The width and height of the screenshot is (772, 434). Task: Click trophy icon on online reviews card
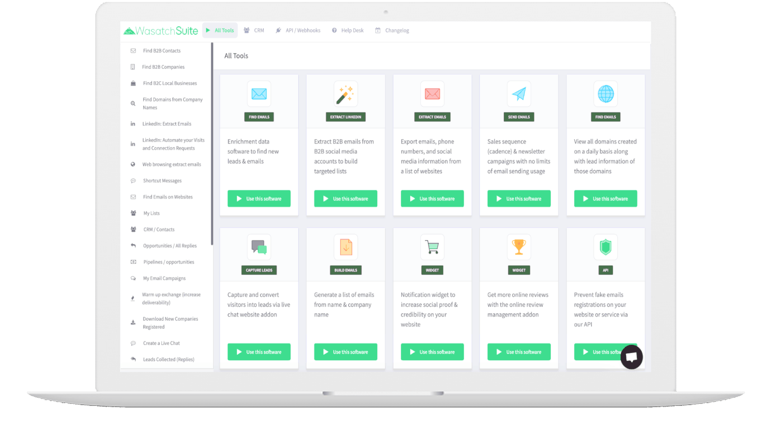519,247
